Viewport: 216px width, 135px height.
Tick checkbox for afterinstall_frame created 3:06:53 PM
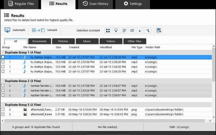click(3, 114)
